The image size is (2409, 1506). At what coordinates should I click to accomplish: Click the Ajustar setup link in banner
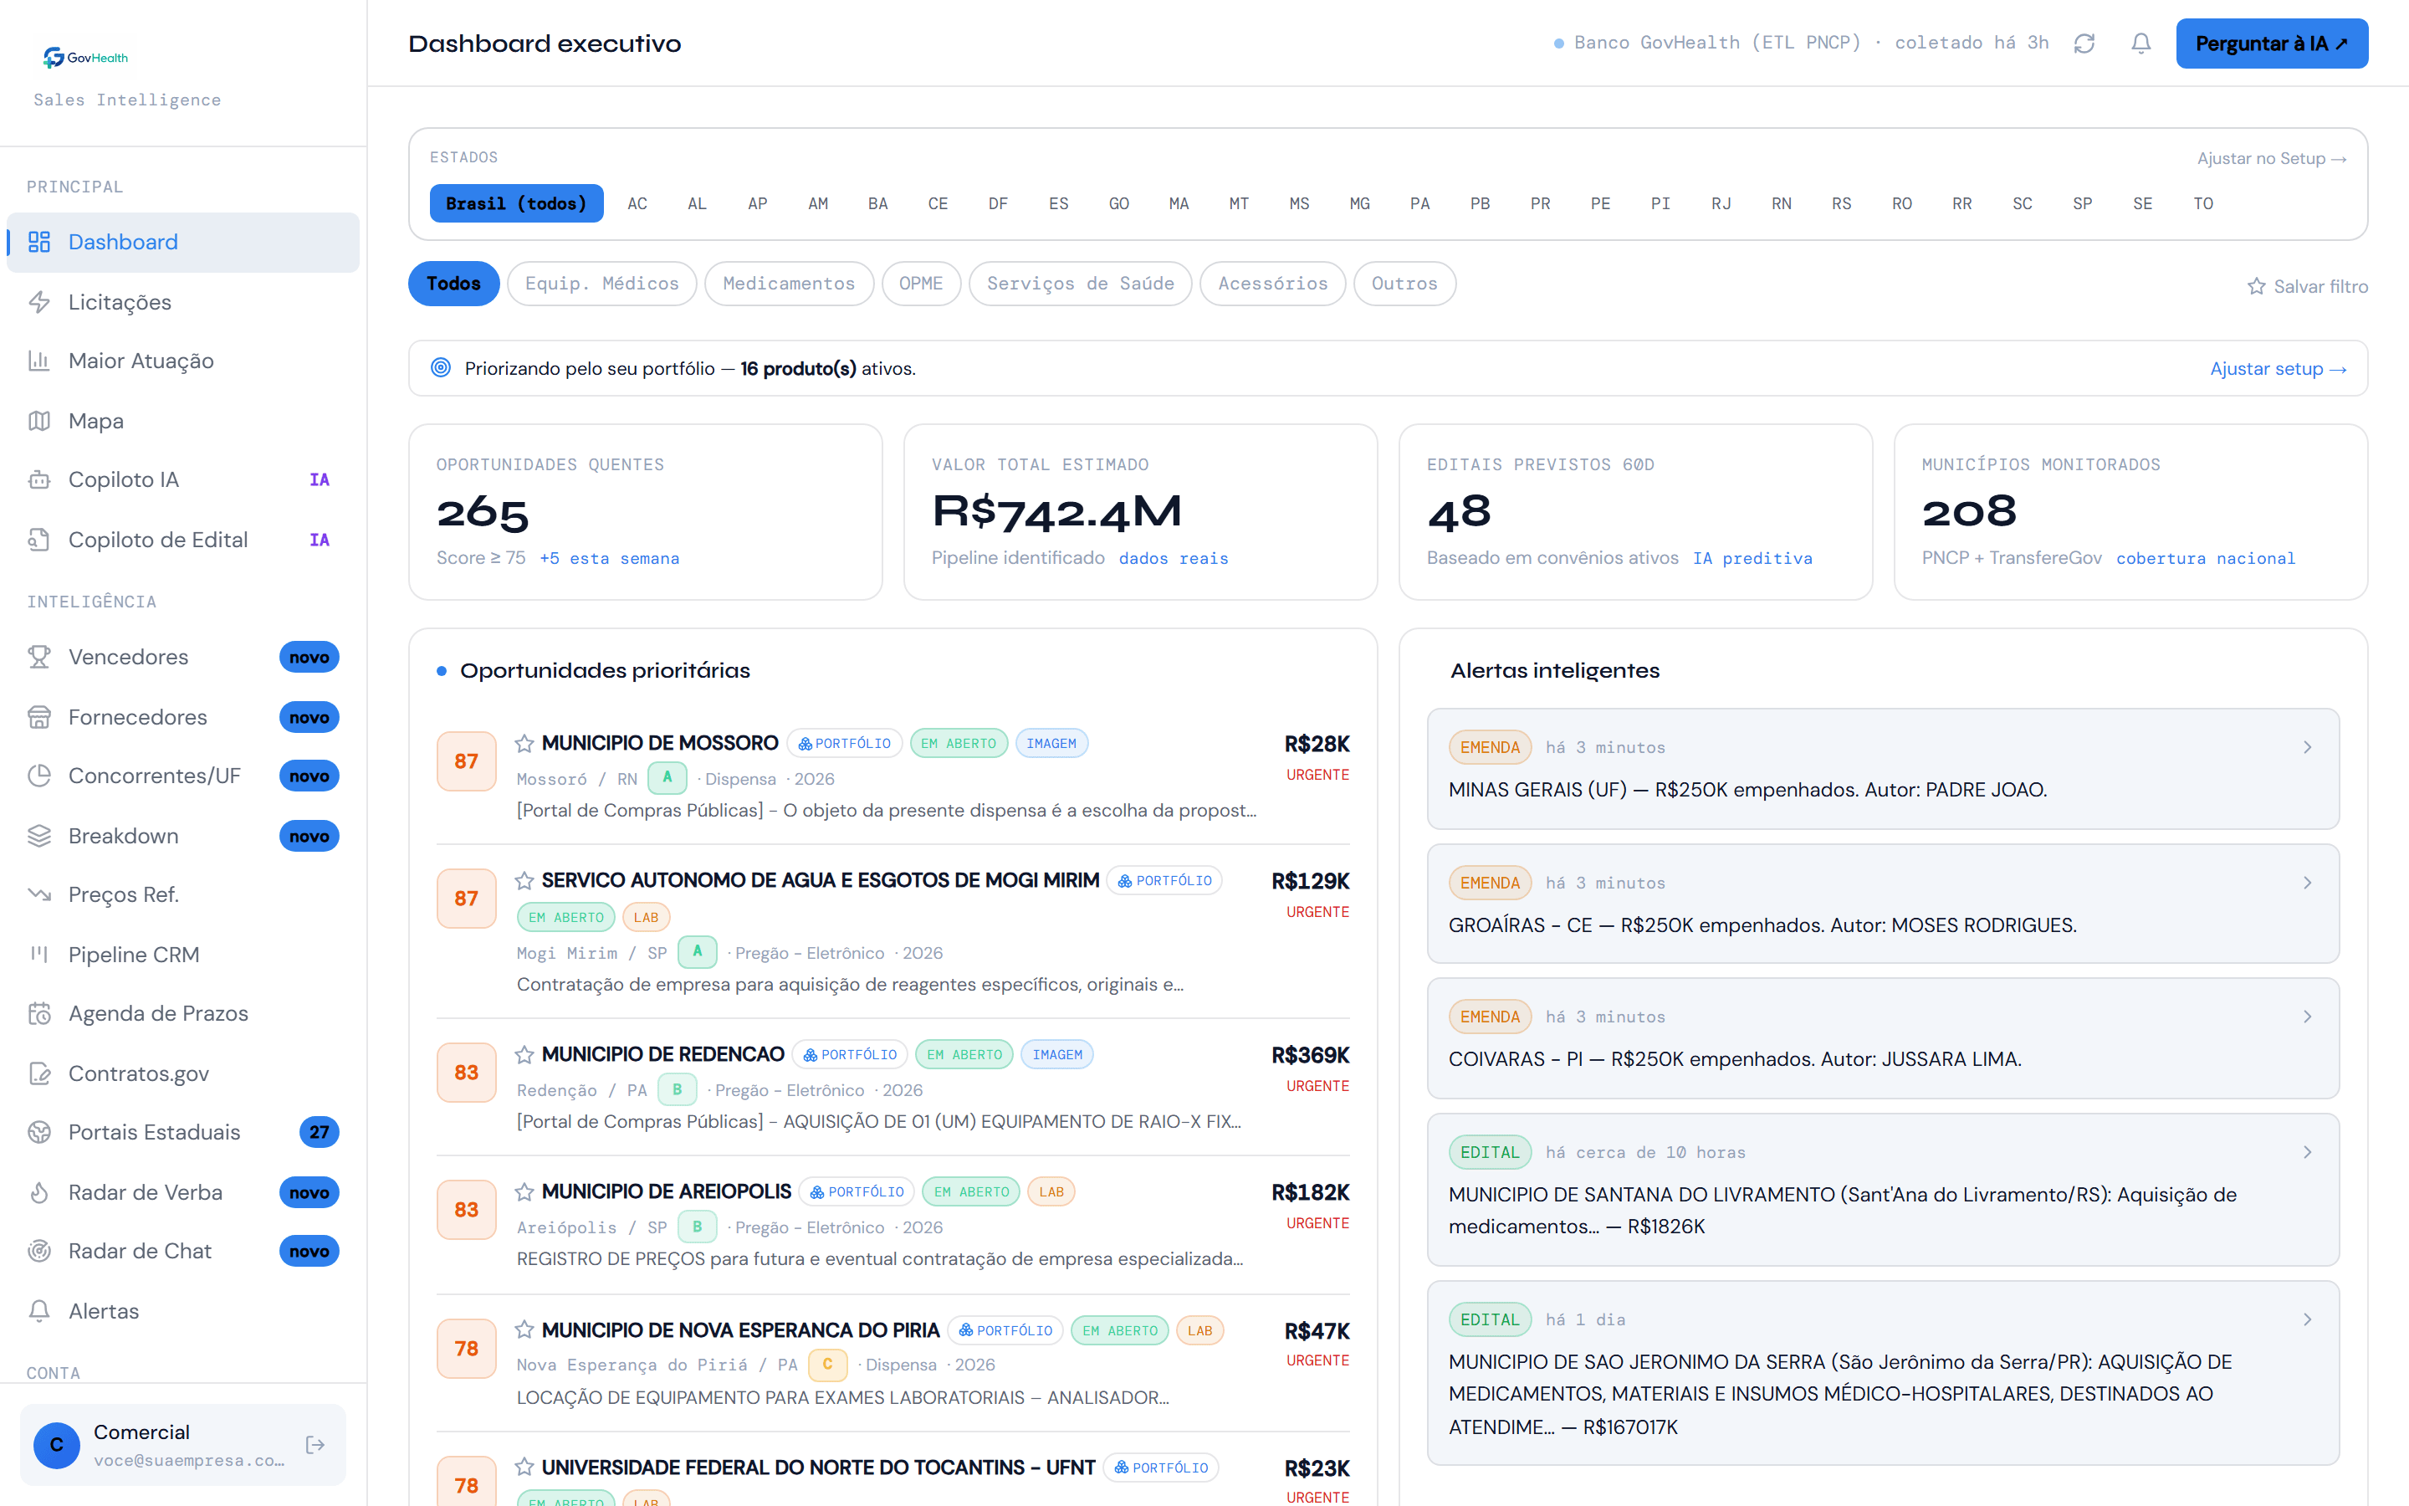tap(2279, 368)
